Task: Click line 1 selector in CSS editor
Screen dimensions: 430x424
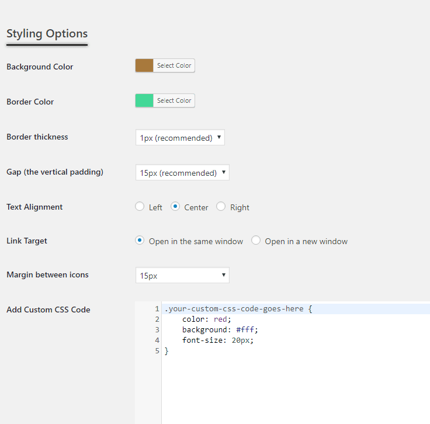Action: 238,309
